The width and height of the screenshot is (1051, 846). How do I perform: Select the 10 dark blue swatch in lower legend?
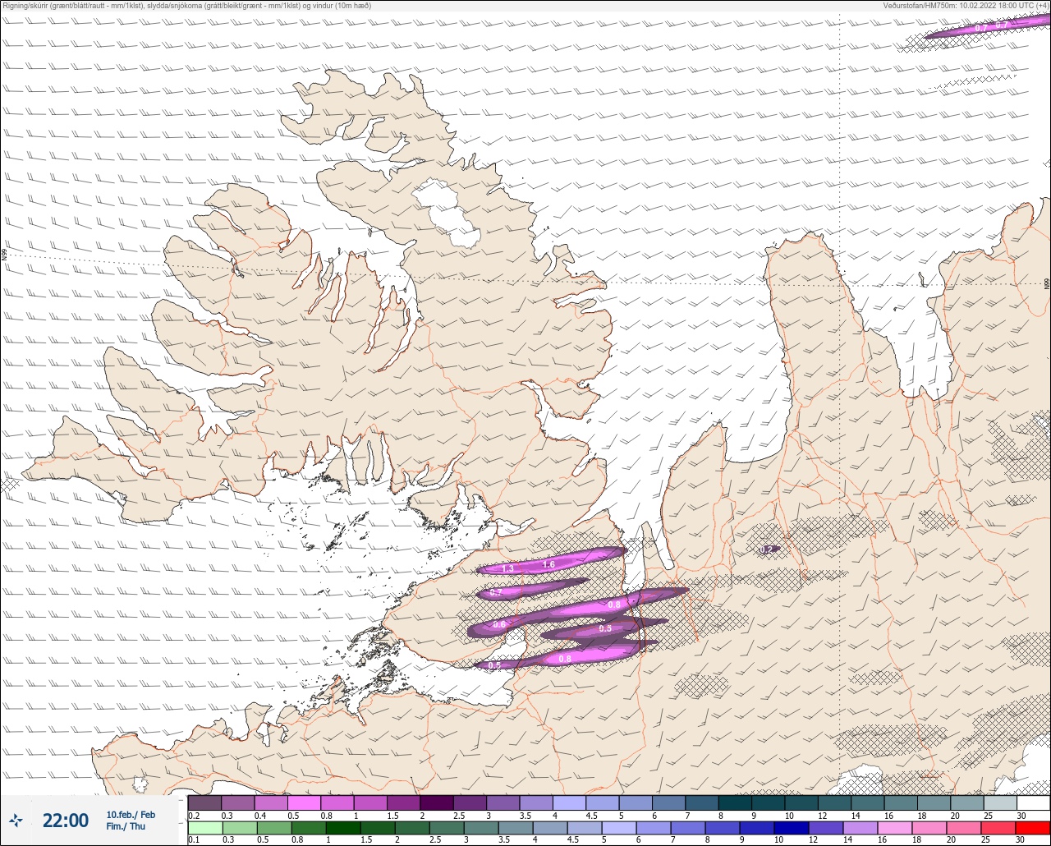point(792,828)
